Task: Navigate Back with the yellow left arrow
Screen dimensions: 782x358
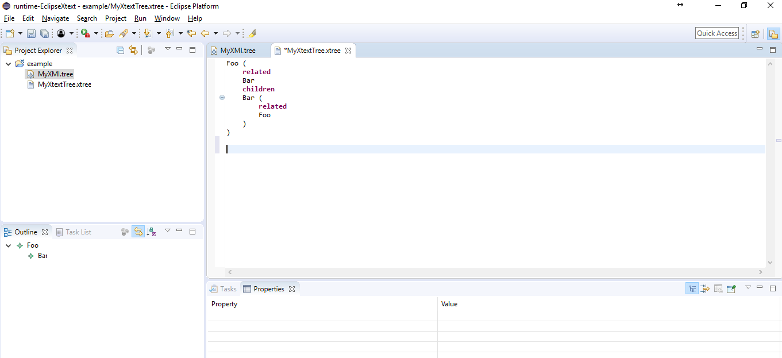Action: click(x=205, y=33)
